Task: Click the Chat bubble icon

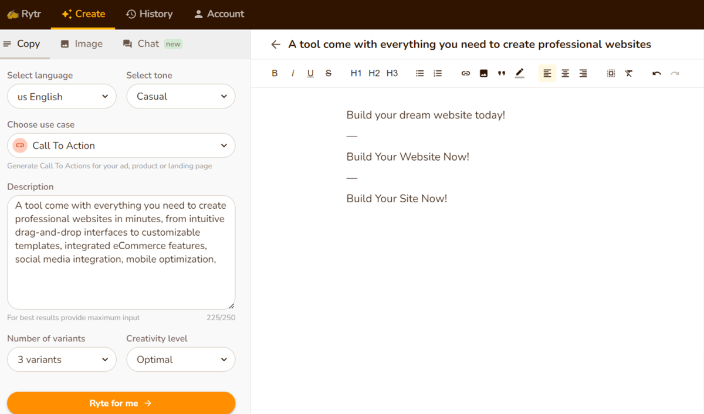Action: (127, 44)
